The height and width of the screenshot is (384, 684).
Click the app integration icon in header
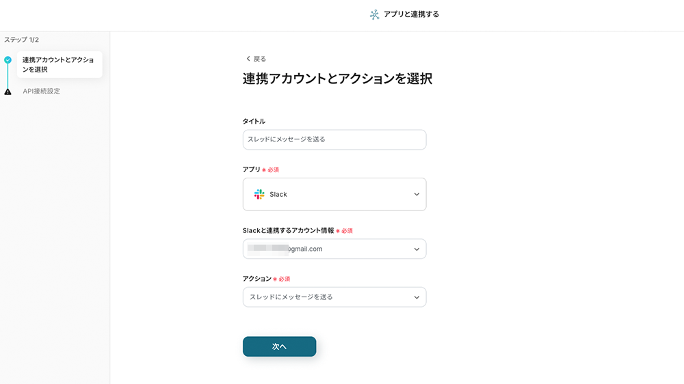tap(374, 14)
